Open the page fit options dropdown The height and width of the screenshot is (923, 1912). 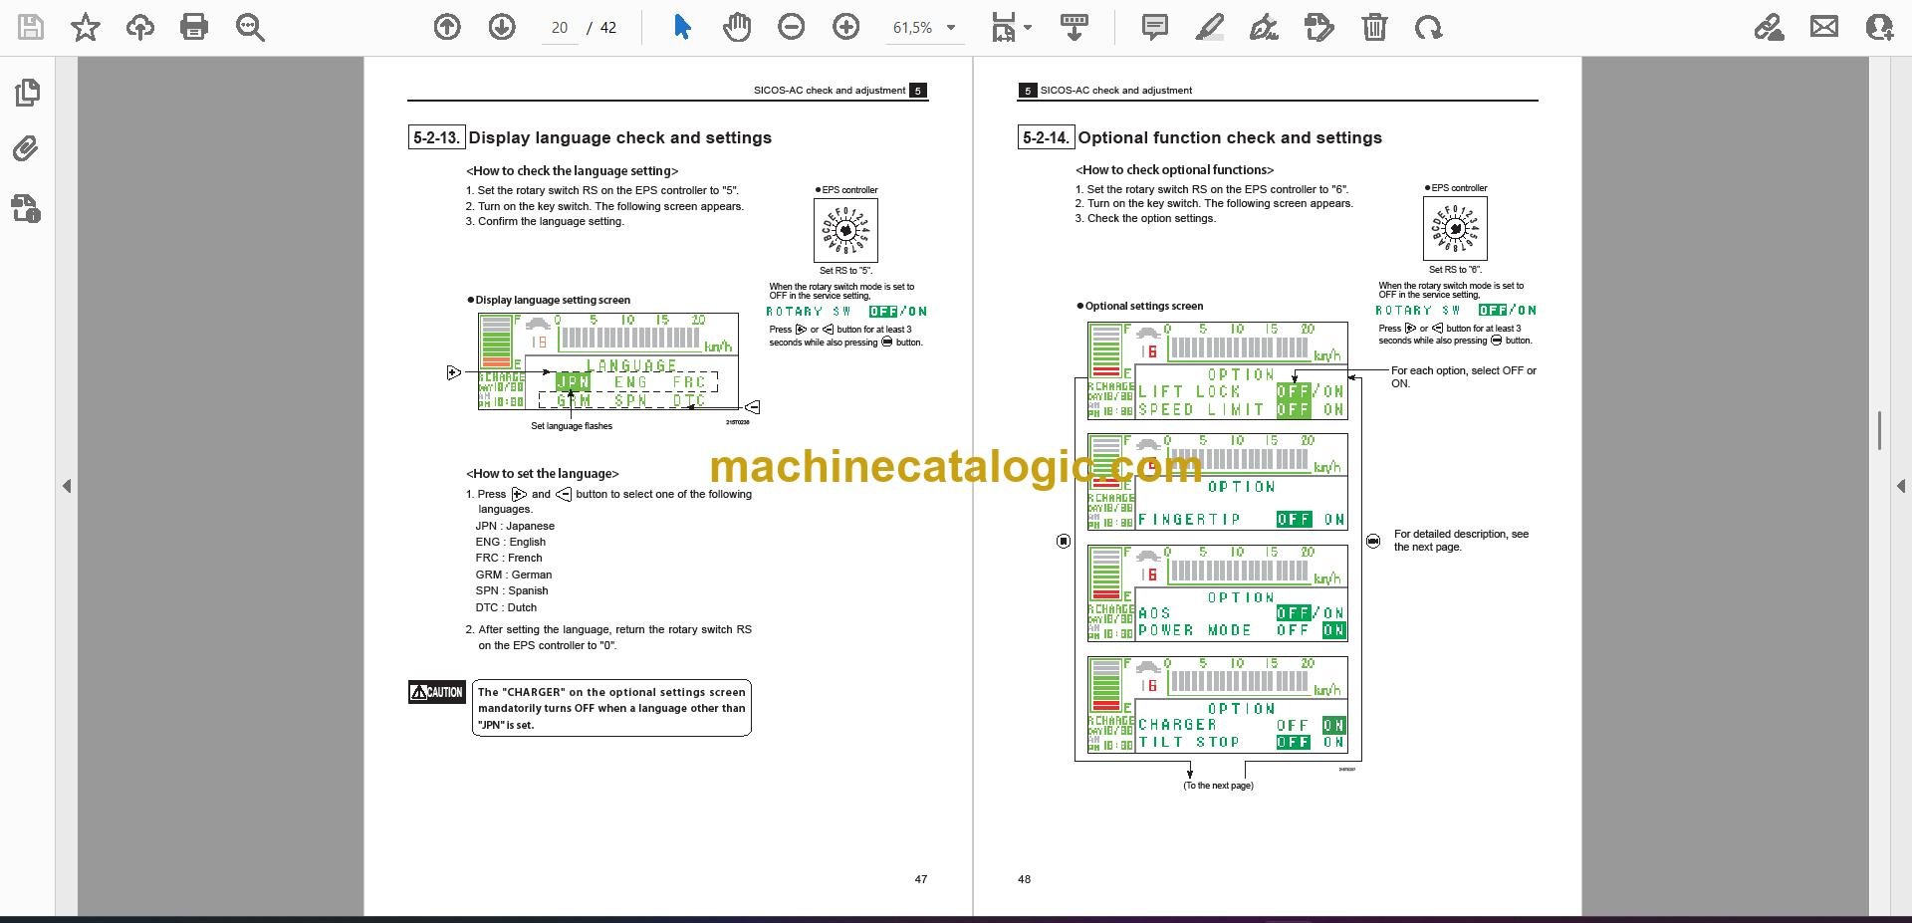click(x=1011, y=27)
